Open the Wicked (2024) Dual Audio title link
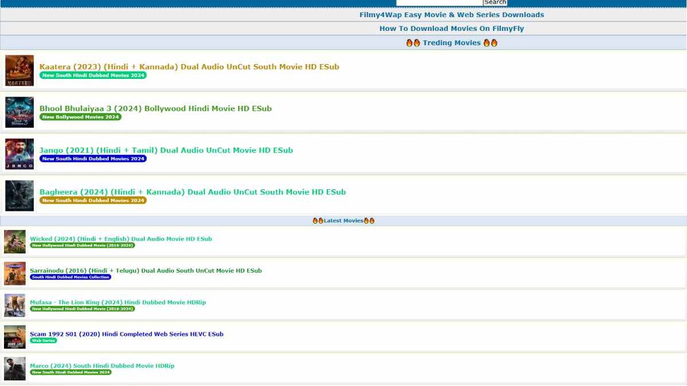 tap(121, 239)
